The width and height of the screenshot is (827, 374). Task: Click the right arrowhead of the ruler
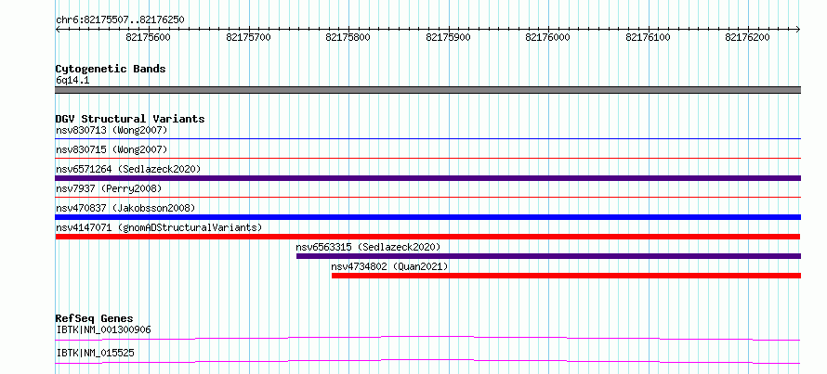coord(798,29)
